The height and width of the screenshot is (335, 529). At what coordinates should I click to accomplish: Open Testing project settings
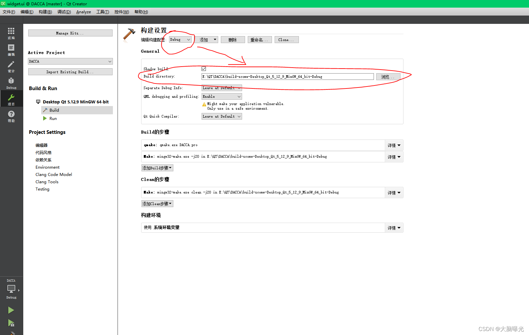coord(43,189)
